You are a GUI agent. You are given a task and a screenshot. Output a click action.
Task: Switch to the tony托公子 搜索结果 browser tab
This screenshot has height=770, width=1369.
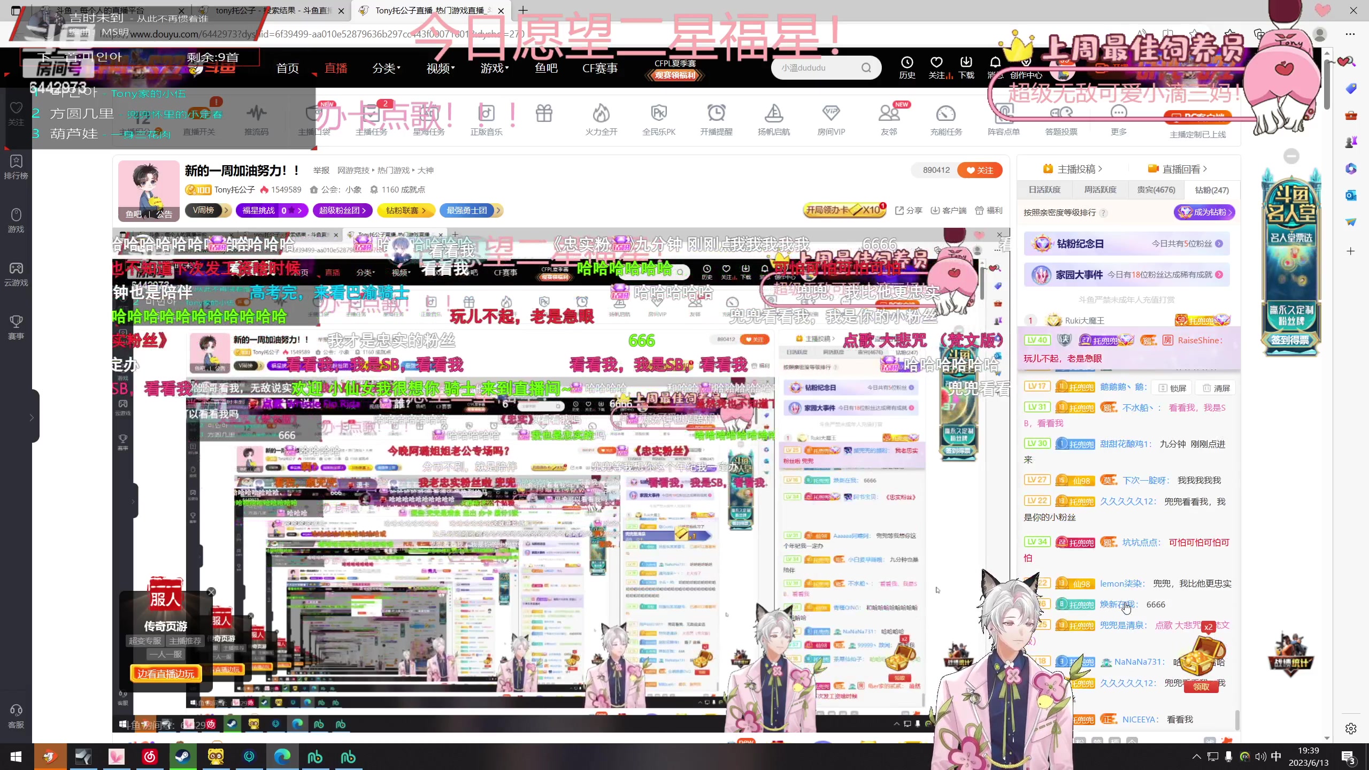click(x=272, y=10)
